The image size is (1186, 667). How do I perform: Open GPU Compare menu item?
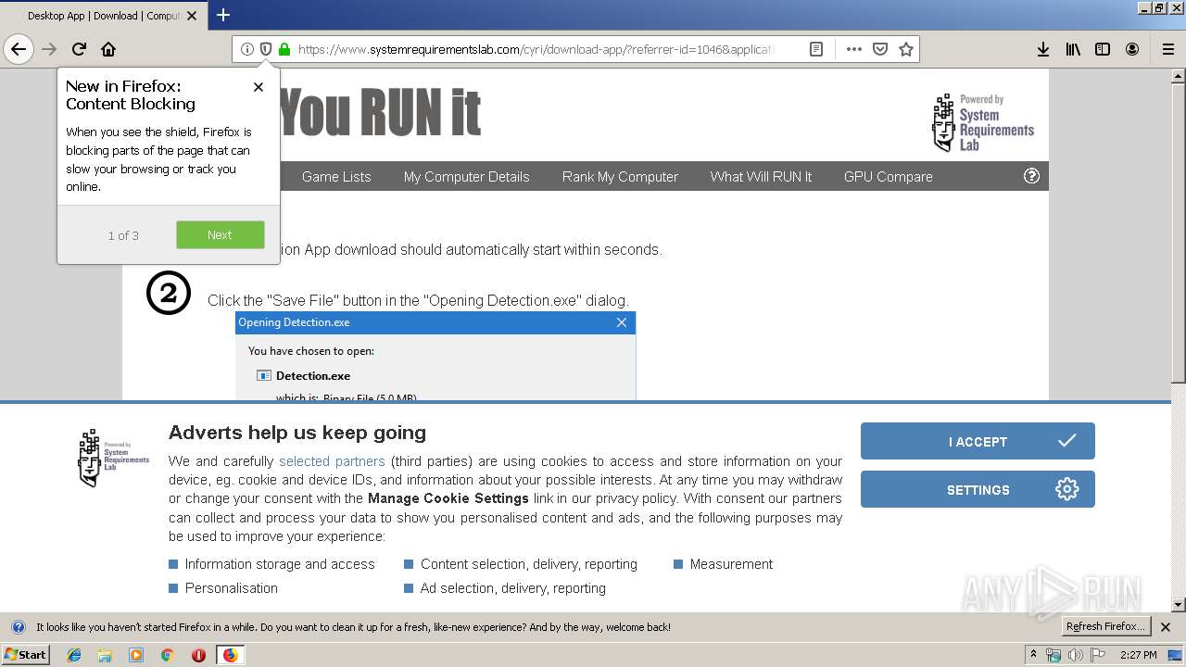[x=888, y=176]
